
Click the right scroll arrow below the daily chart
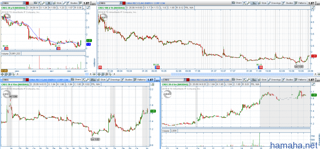coord(90,74)
